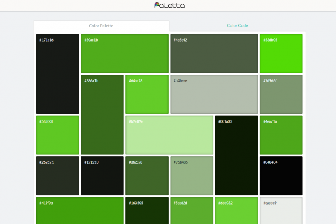Click the Paletta logo in header
Image resolution: width=336 pixels, height=224 pixels.
pyautogui.click(x=169, y=6)
